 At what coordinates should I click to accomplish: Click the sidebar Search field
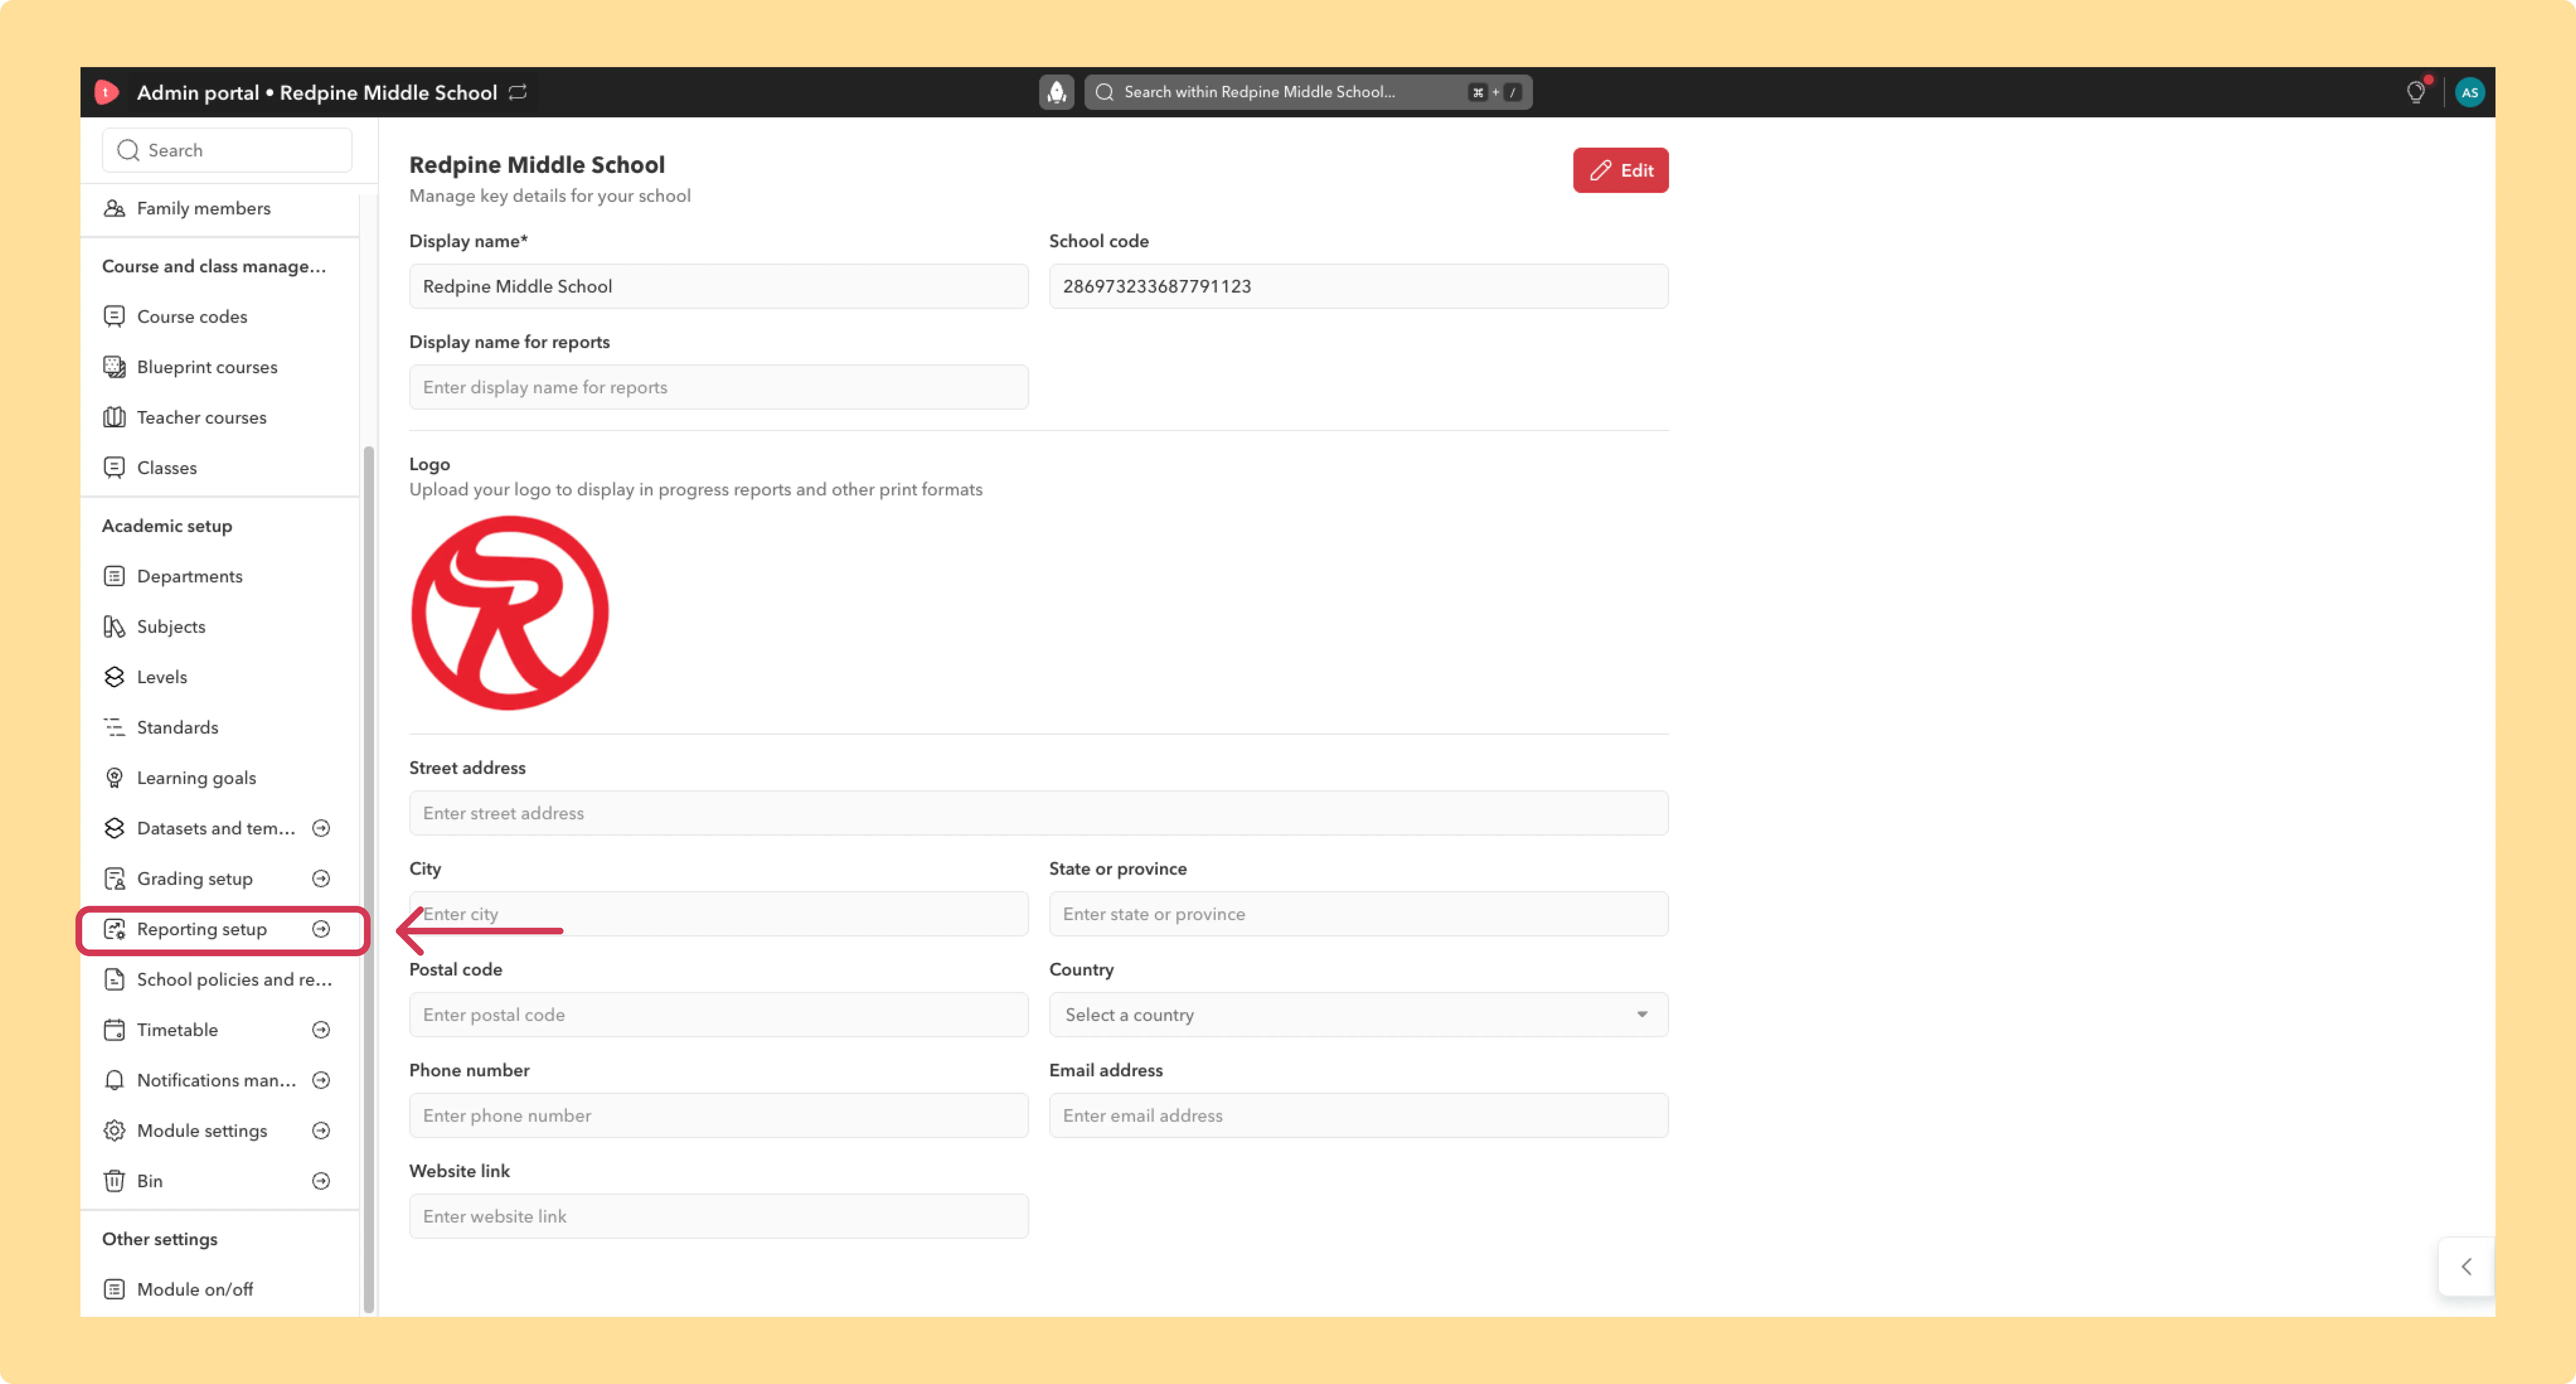point(227,150)
